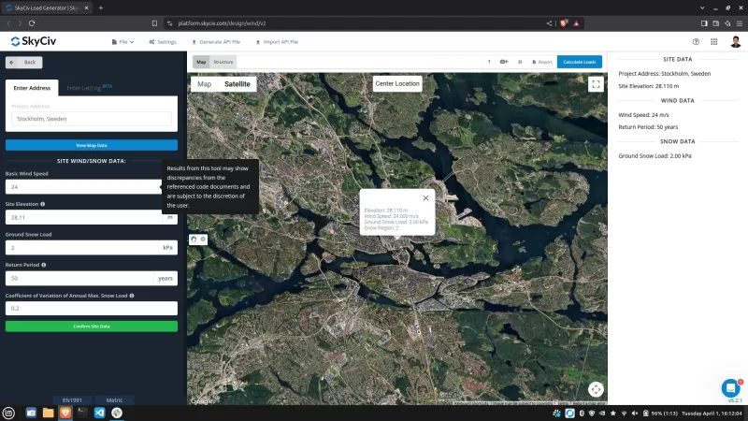The image size is (748, 421).
Task: Edit the Ground Snow Load field
Action: pos(82,247)
